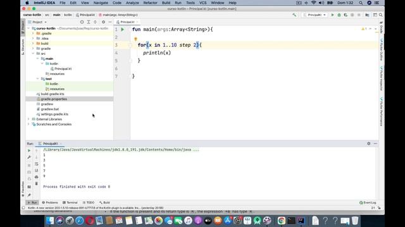Open the Navigate menu
The width and height of the screenshot is (405, 227).
[101, 3]
